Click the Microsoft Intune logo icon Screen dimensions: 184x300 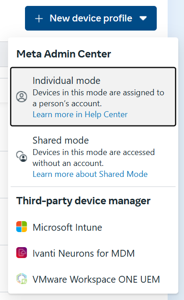[x=21, y=227]
